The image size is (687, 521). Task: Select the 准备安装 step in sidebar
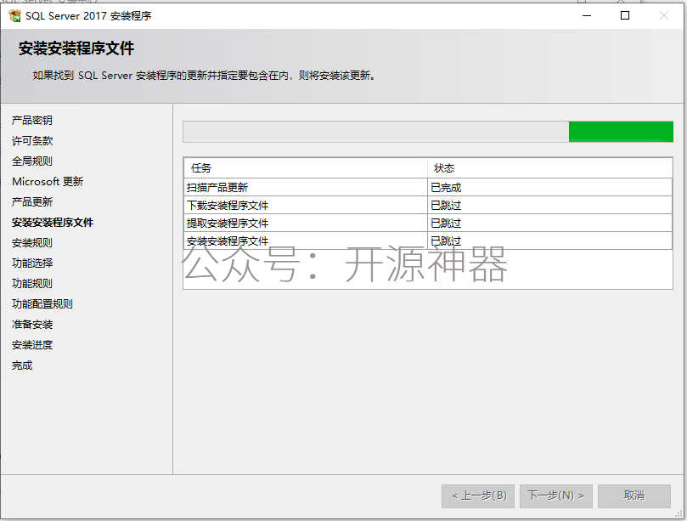coord(32,325)
